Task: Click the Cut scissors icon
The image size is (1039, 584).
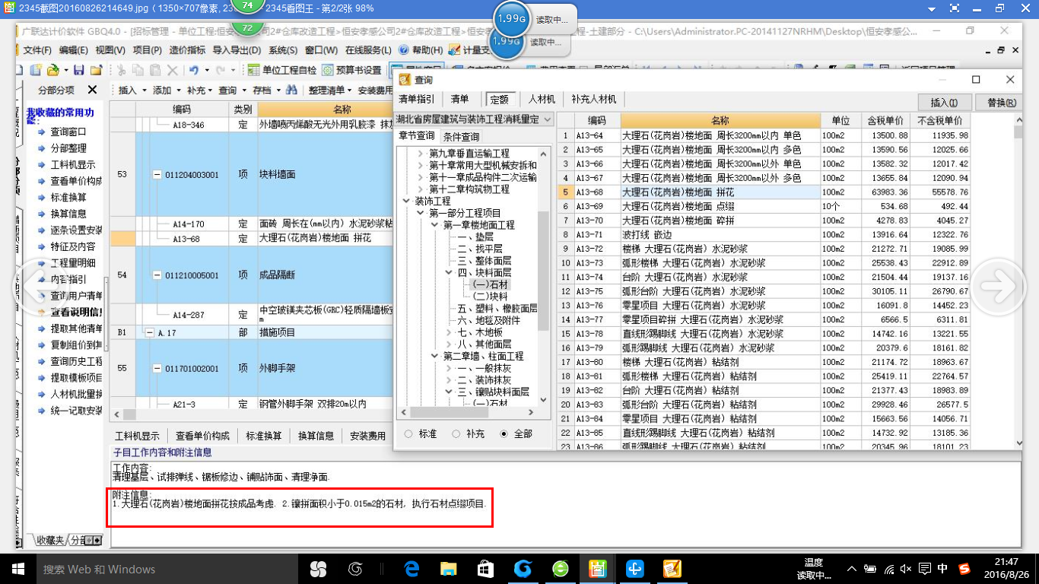Action: click(x=120, y=70)
